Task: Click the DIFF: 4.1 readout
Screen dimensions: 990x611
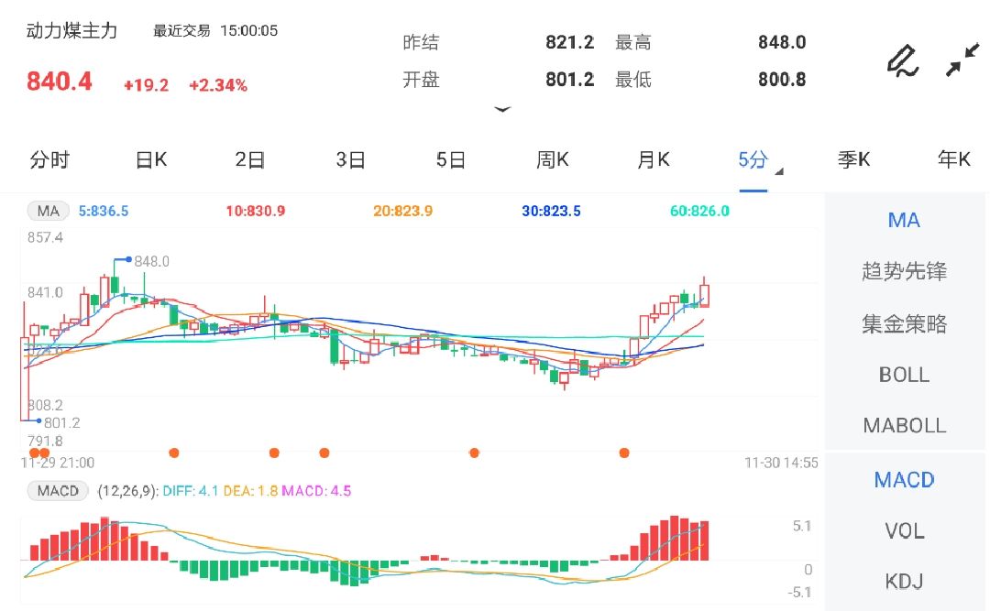Action: [x=190, y=490]
